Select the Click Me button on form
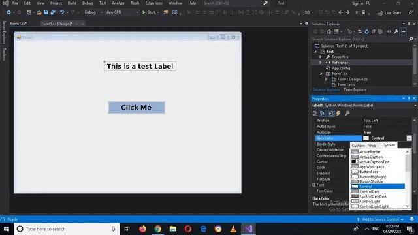This screenshot has width=418, height=235. (137, 107)
